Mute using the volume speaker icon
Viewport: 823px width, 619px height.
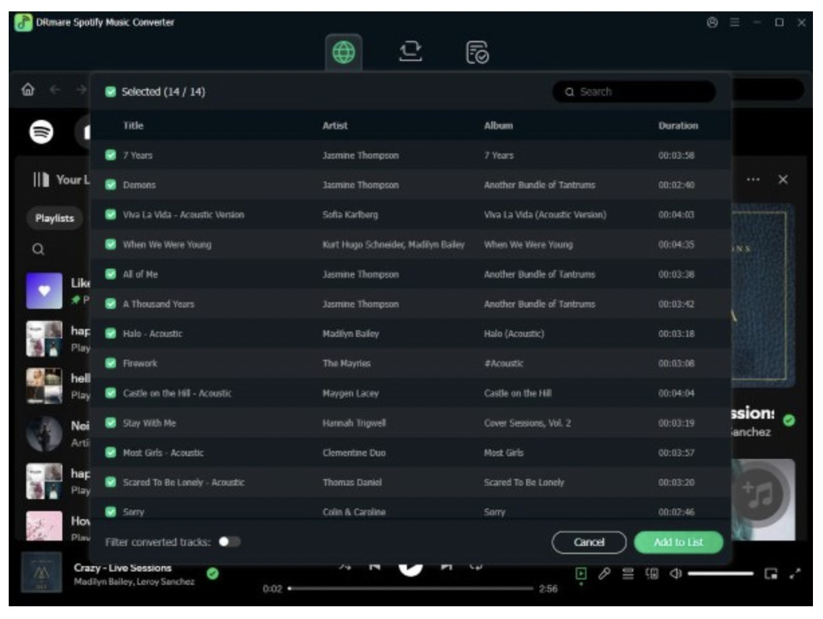click(676, 574)
